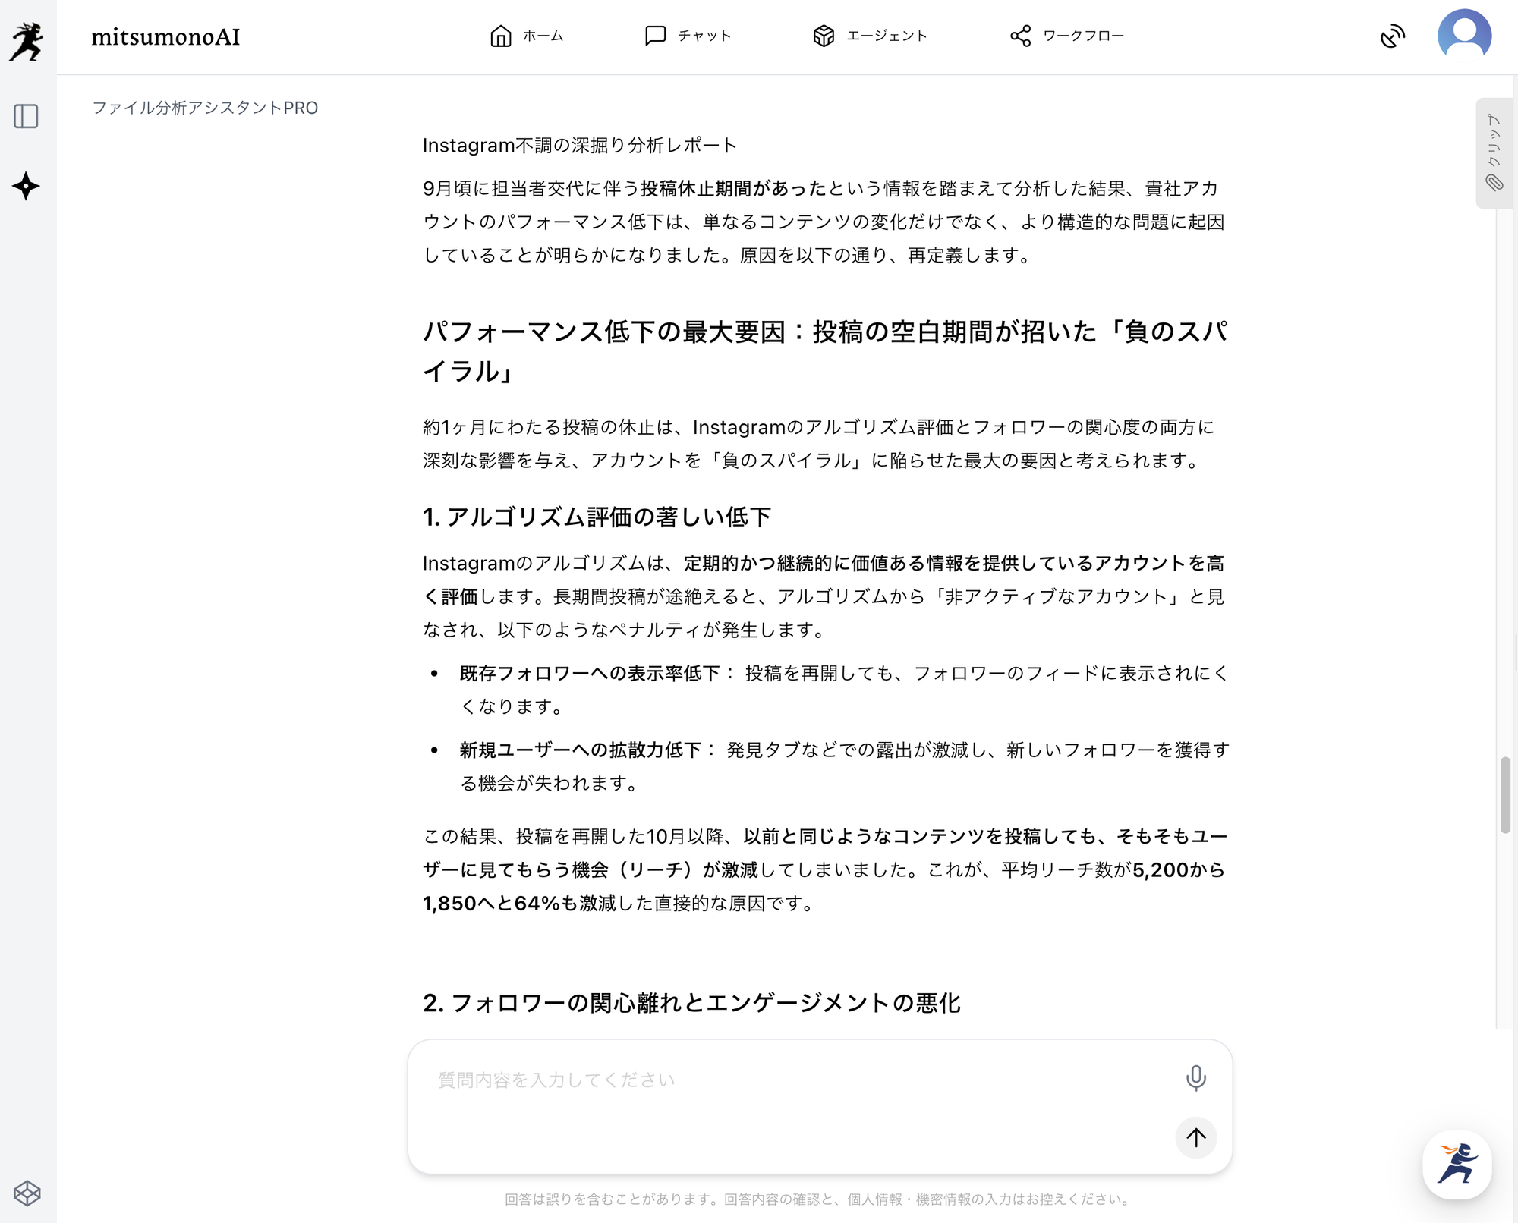Viewport: 1518px width, 1223px height.
Task: Click the four-point sparkle icon in sidebar
Action: click(x=26, y=186)
